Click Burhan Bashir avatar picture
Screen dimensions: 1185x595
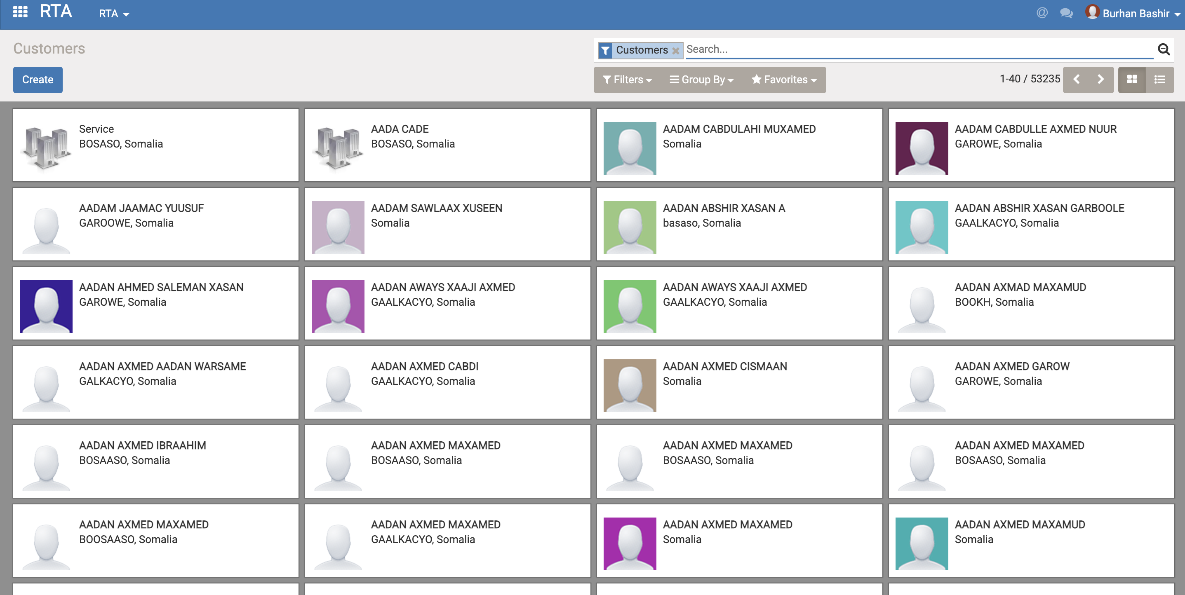pos(1092,12)
